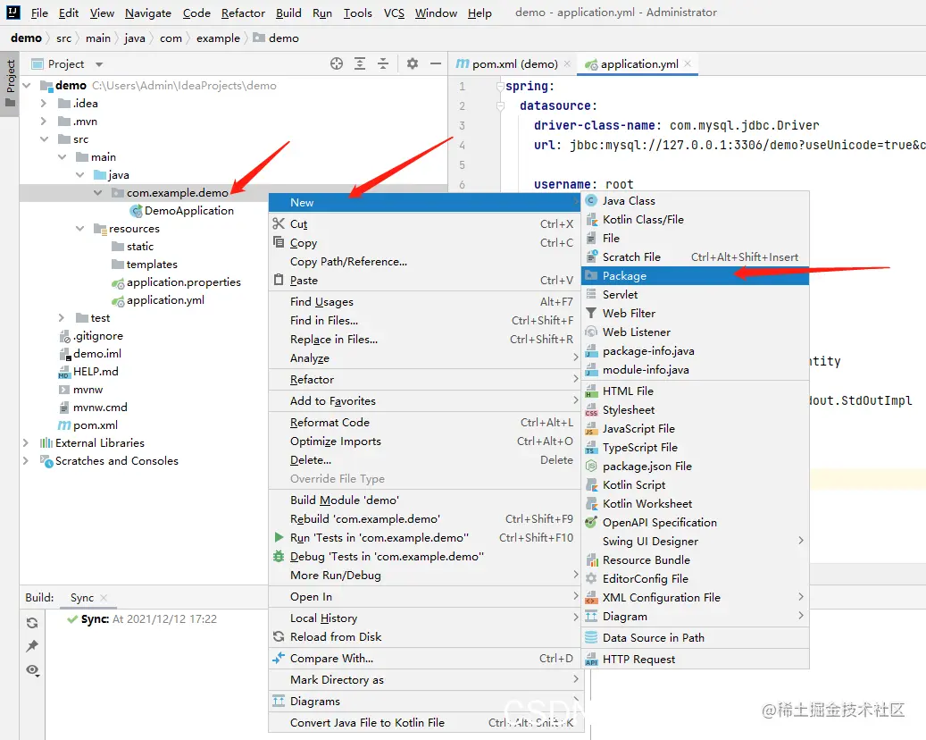This screenshot has width=926, height=740.
Task: Create a TypeScript File
Action: coord(695,448)
